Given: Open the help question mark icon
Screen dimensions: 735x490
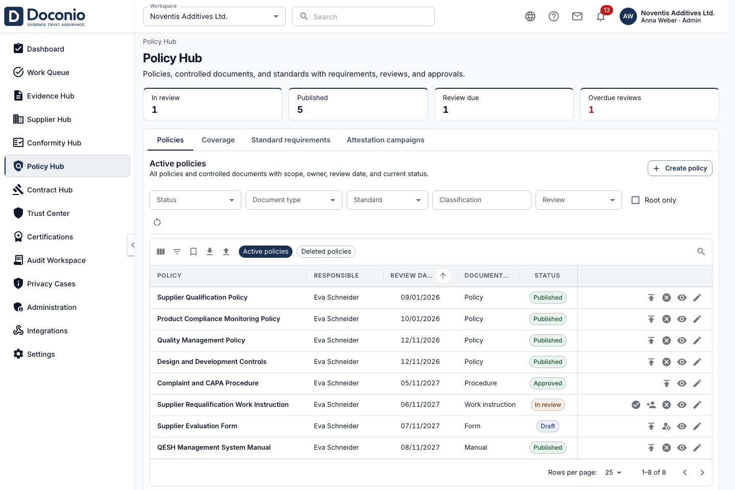Looking at the screenshot, I should [x=554, y=16].
